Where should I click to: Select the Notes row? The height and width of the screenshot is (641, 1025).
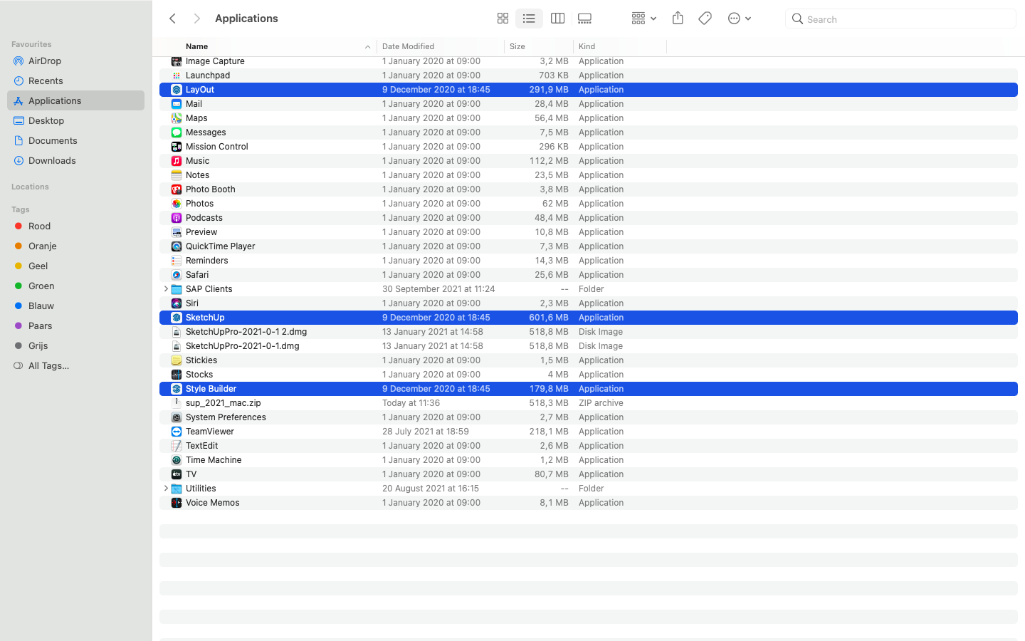coord(589,175)
